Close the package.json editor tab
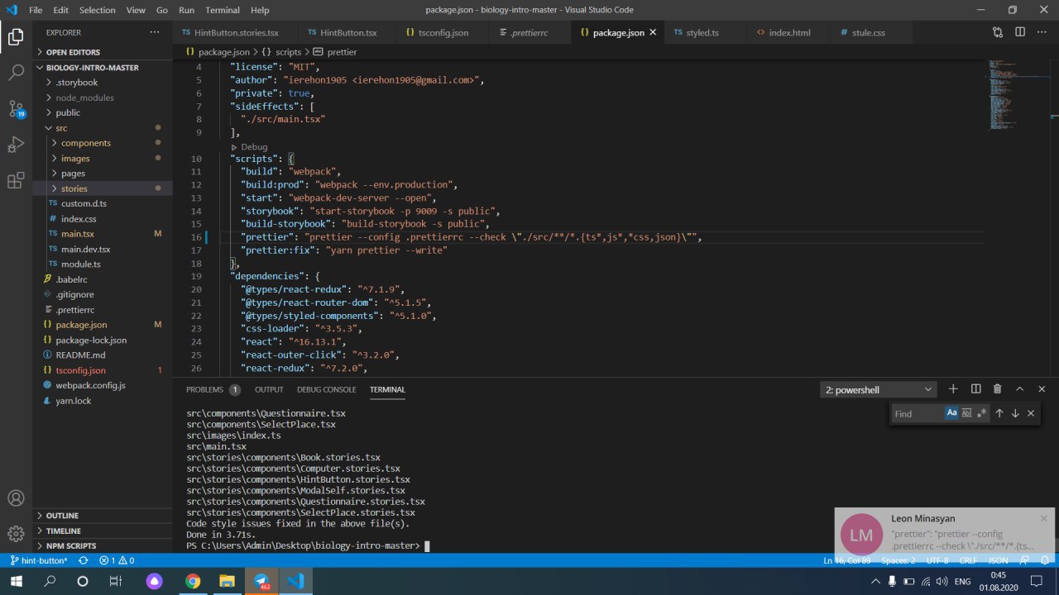1059x595 pixels. [653, 32]
